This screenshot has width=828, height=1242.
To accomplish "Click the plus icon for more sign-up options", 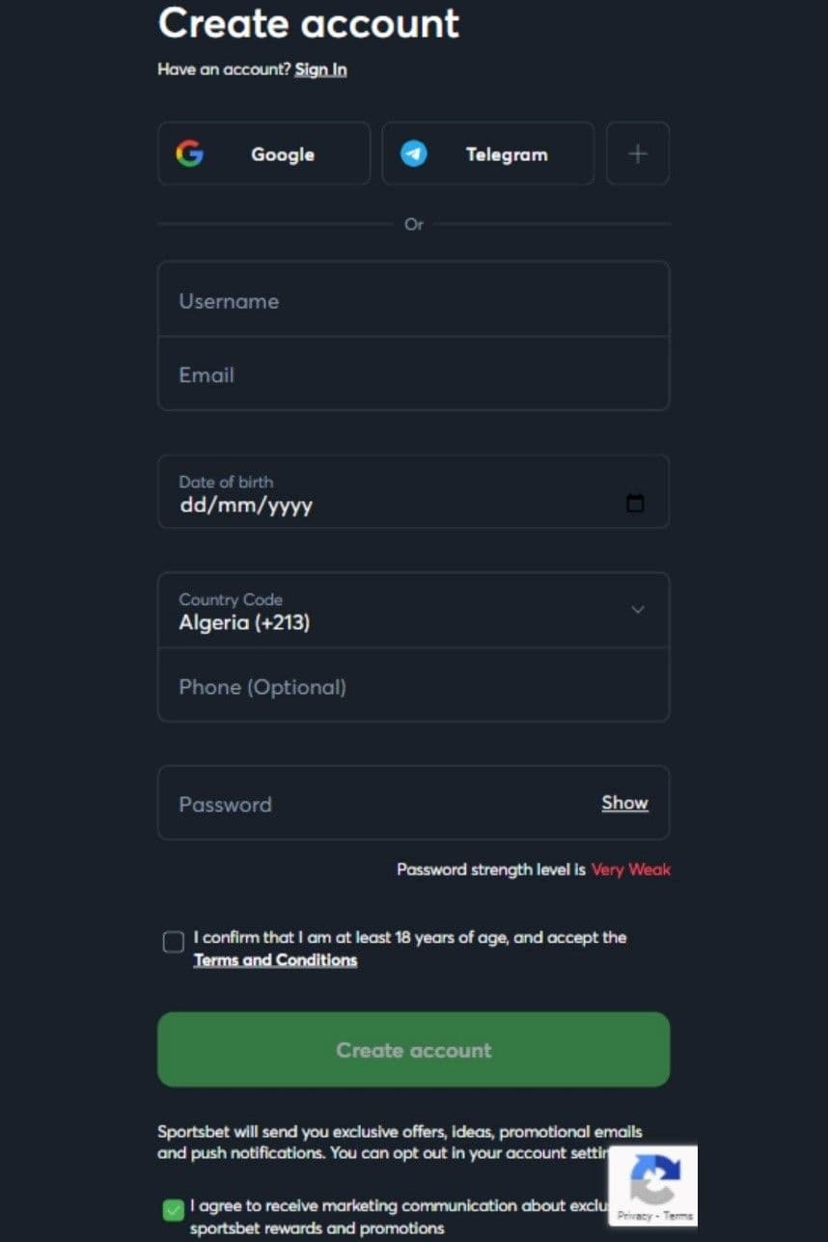I will 637,153.
